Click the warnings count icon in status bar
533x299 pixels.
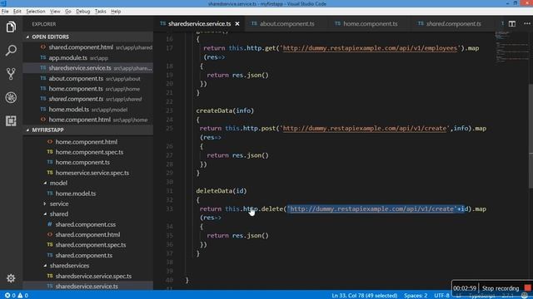(x=22, y=296)
